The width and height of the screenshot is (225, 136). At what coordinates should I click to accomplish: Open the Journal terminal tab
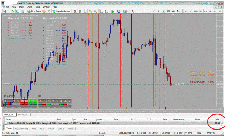point(71,128)
